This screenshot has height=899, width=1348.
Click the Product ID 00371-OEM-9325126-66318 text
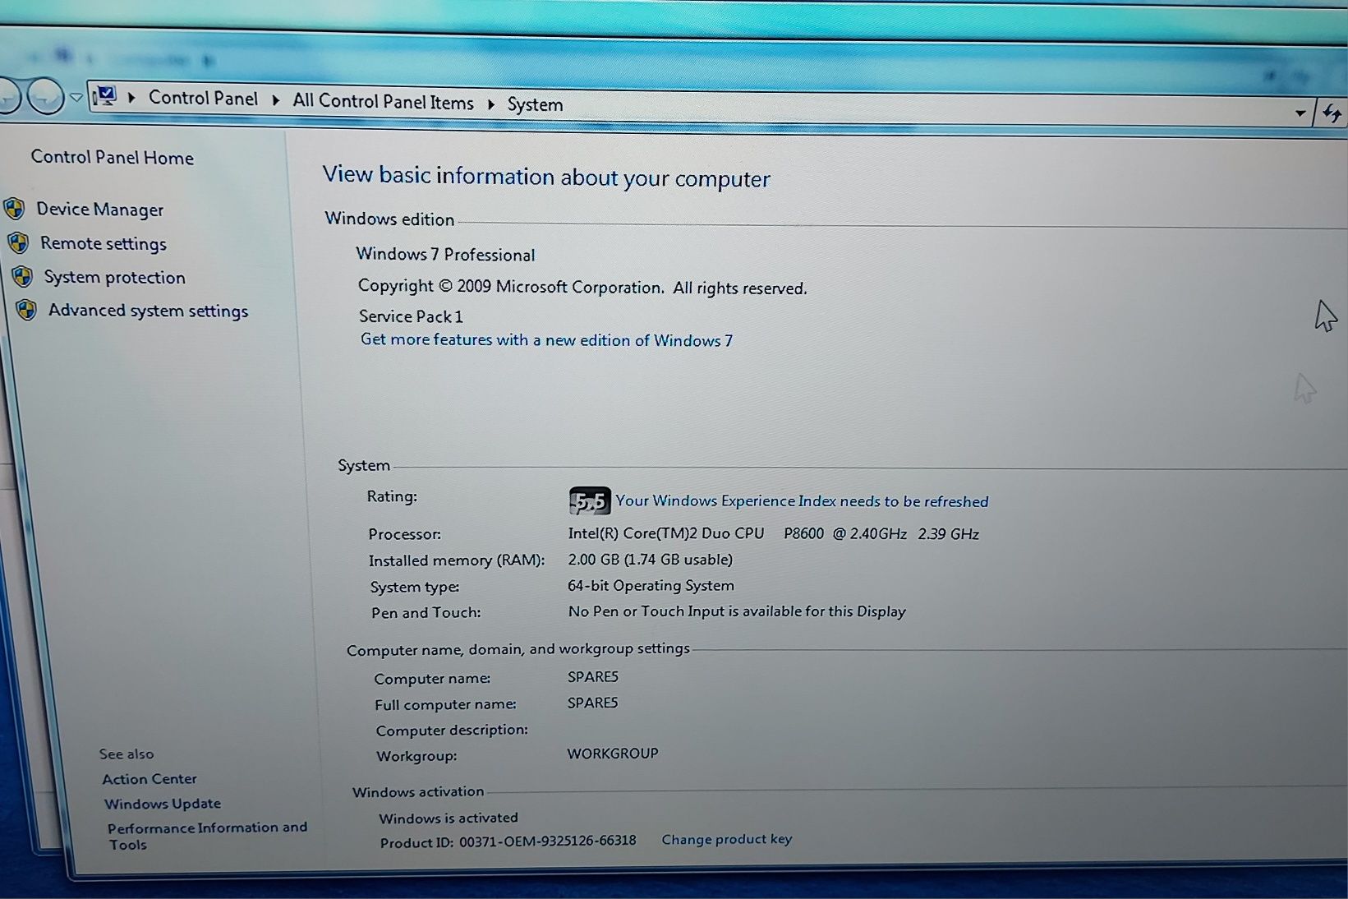[508, 841]
